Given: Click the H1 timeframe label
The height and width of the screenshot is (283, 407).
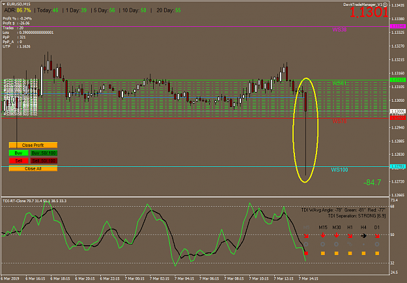Looking at the screenshot, I should (350, 228).
